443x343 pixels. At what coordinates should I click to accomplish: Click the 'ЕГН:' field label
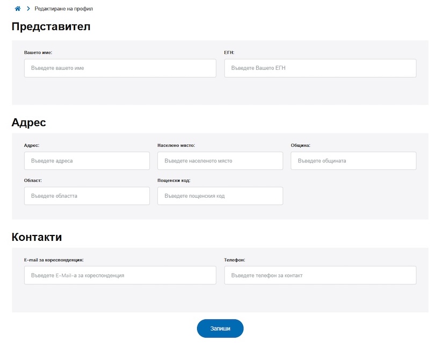pyautogui.click(x=229, y=53)
